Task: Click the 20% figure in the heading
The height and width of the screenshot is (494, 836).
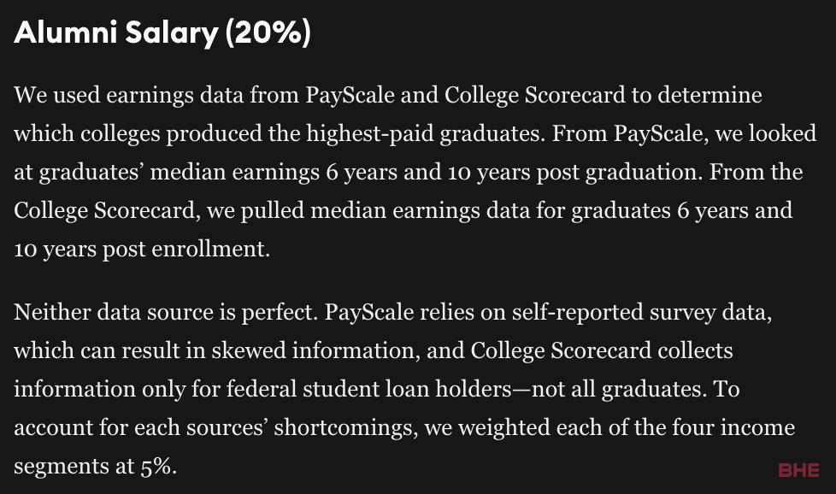Action: tap(268, 32)
